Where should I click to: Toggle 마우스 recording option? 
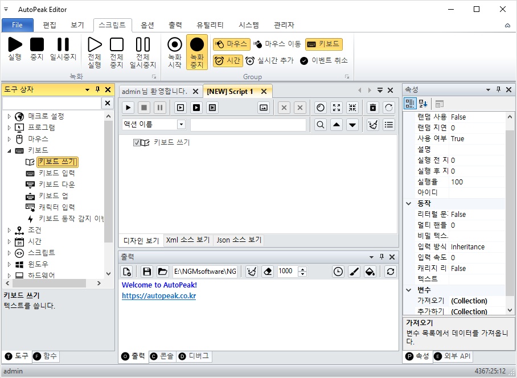pos(232,44)
